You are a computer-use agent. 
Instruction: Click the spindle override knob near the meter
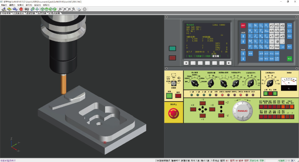click(270, 83)
